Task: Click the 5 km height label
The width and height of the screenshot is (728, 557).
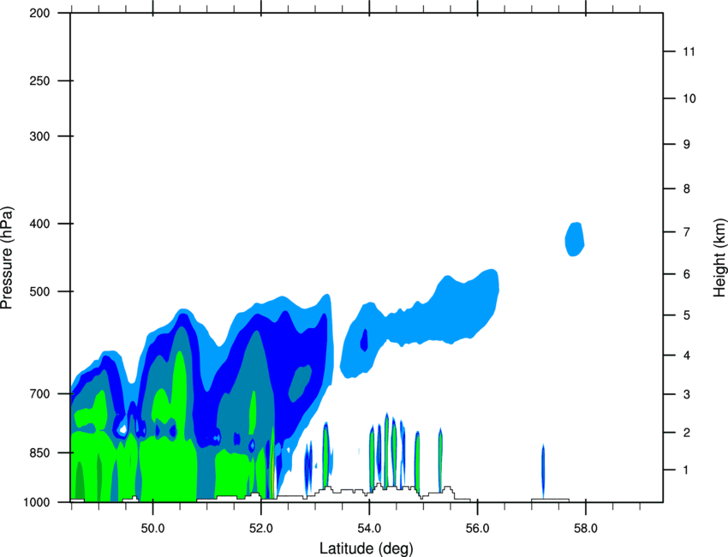Action: point(687,315)
